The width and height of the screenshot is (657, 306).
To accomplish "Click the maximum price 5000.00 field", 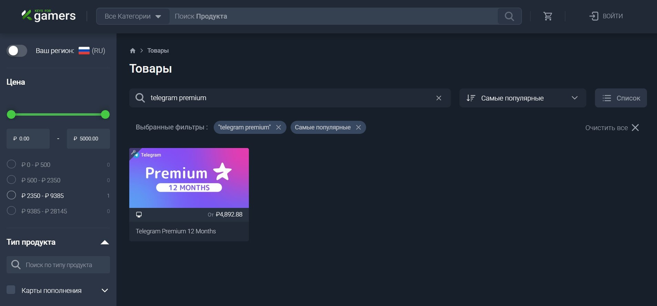I will coord(88,139).
